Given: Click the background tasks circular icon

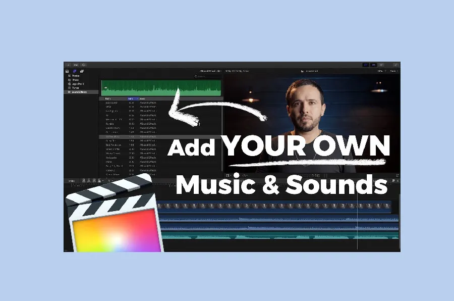Looking at the screenshot, I should tap(84, 65).
